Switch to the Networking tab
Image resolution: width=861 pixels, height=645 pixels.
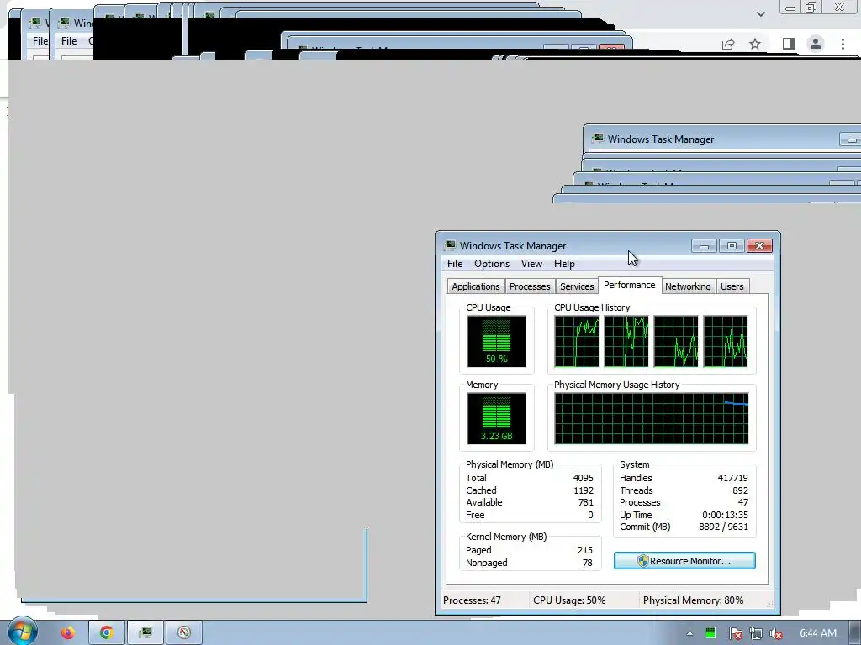click(x=688, y=286)
